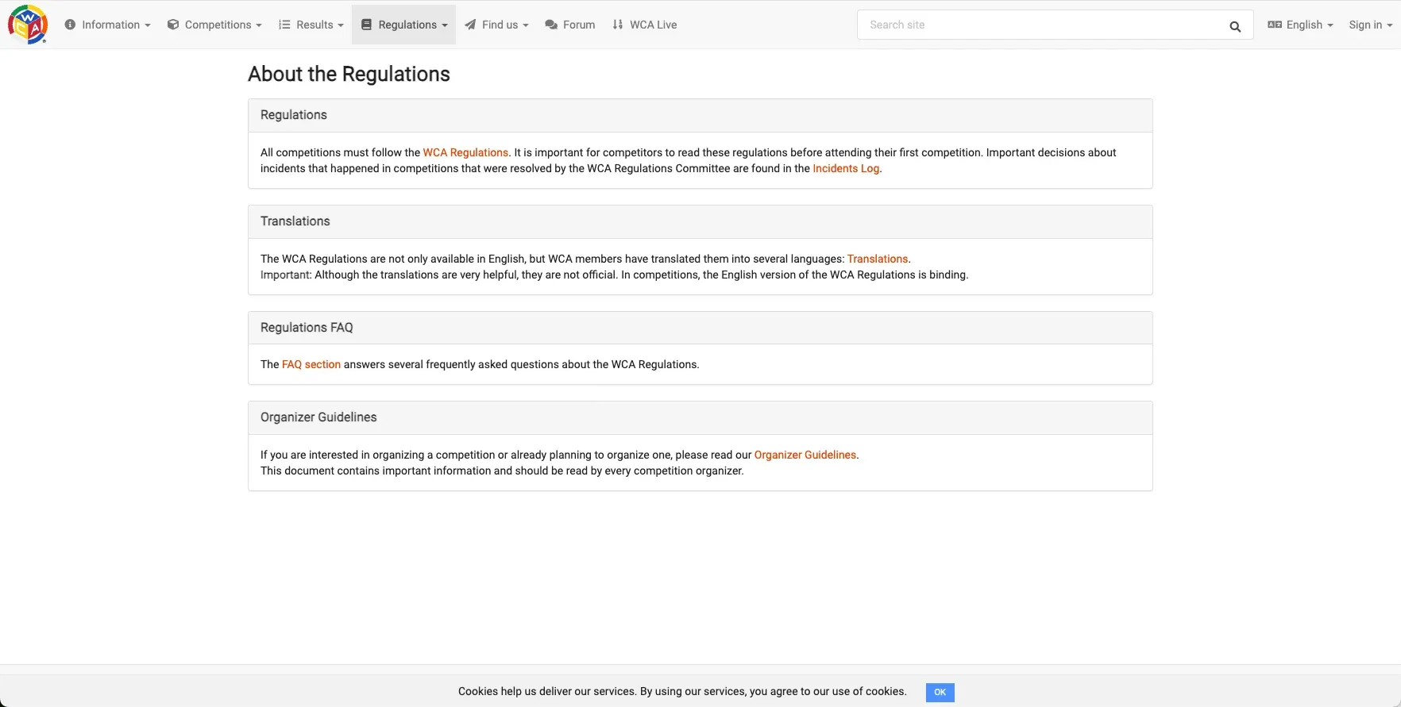Follow the Translations link
The width and height of the screenshot is (1401, 707).
tap(878, 259)
